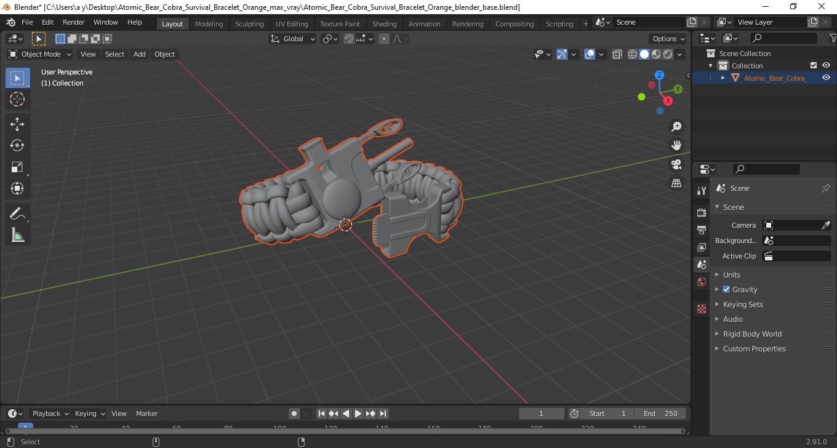Switch perspective/orthographic grid icon
This screenshot has width=837, height=448.
(676, 183)
